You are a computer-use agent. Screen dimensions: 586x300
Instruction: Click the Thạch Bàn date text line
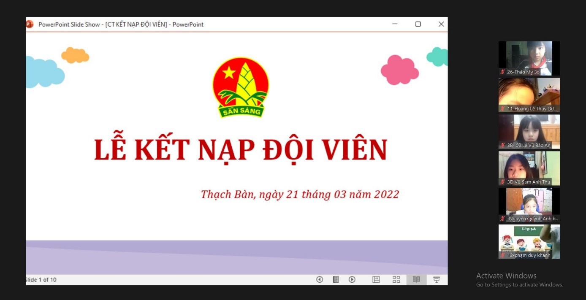coord(300,194)
